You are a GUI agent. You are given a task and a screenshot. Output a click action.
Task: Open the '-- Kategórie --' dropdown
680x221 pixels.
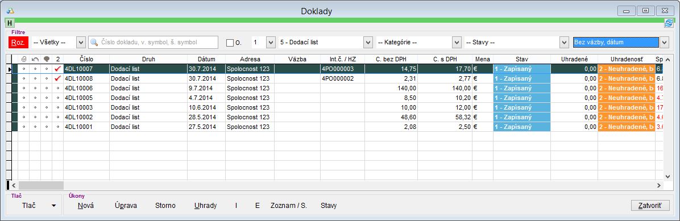click(456, 42)
